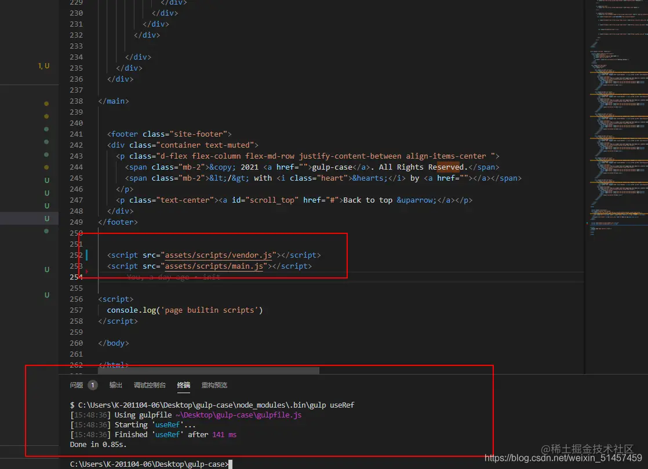Click the heart icon span line
Screen dimensions: 648x469
[x=323, y=178]
